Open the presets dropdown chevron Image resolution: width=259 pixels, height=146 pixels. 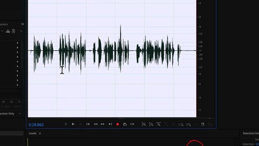[2, 31]
